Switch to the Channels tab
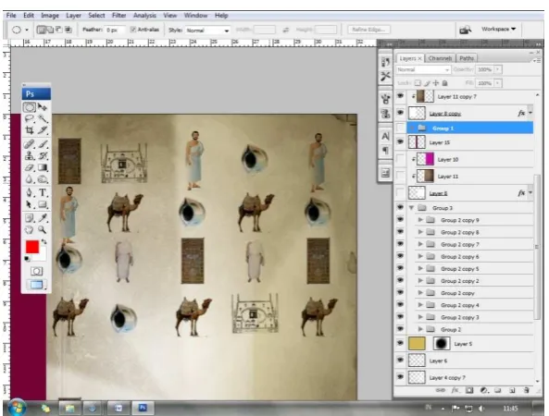Viewport: 549px width, 416px height. click(x=440, y=58)
